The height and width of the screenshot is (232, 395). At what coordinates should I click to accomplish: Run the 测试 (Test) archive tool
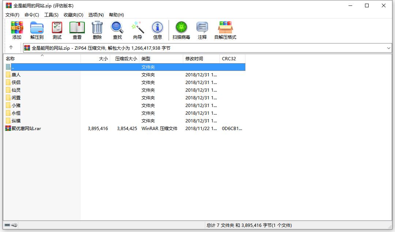click(57, 30)
